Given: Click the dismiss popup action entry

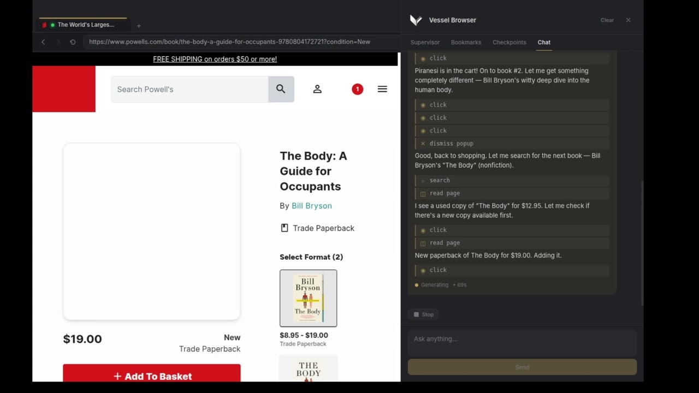Looking at the screenshot, I should (512, 144).
